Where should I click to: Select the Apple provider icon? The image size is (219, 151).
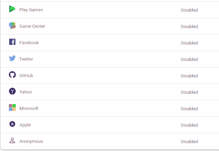click(x=12, y=124)
